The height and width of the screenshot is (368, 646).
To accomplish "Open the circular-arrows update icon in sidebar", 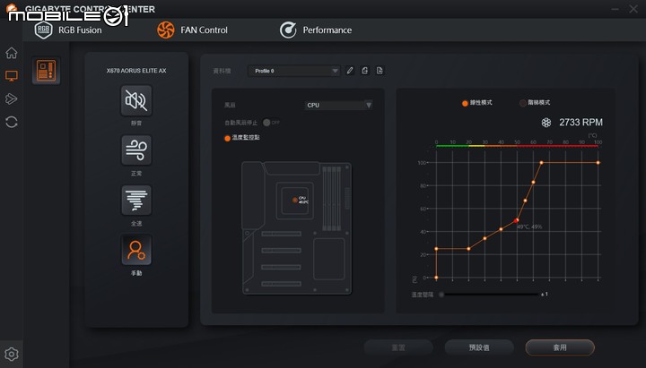I will pyautogui.click(x=11, y=122).
